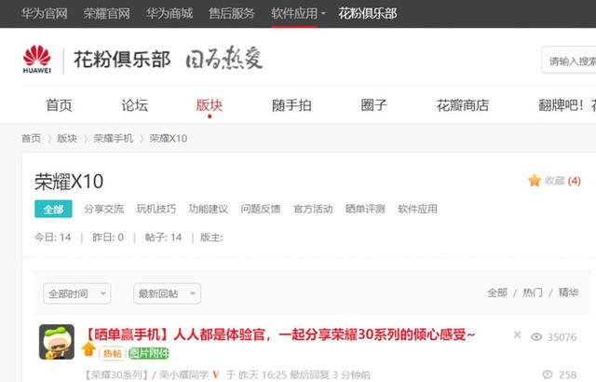This screenshot has height=382, width=596.
Task: Click the orange pinned up-arrow icon
Action: tap(88, 349)
